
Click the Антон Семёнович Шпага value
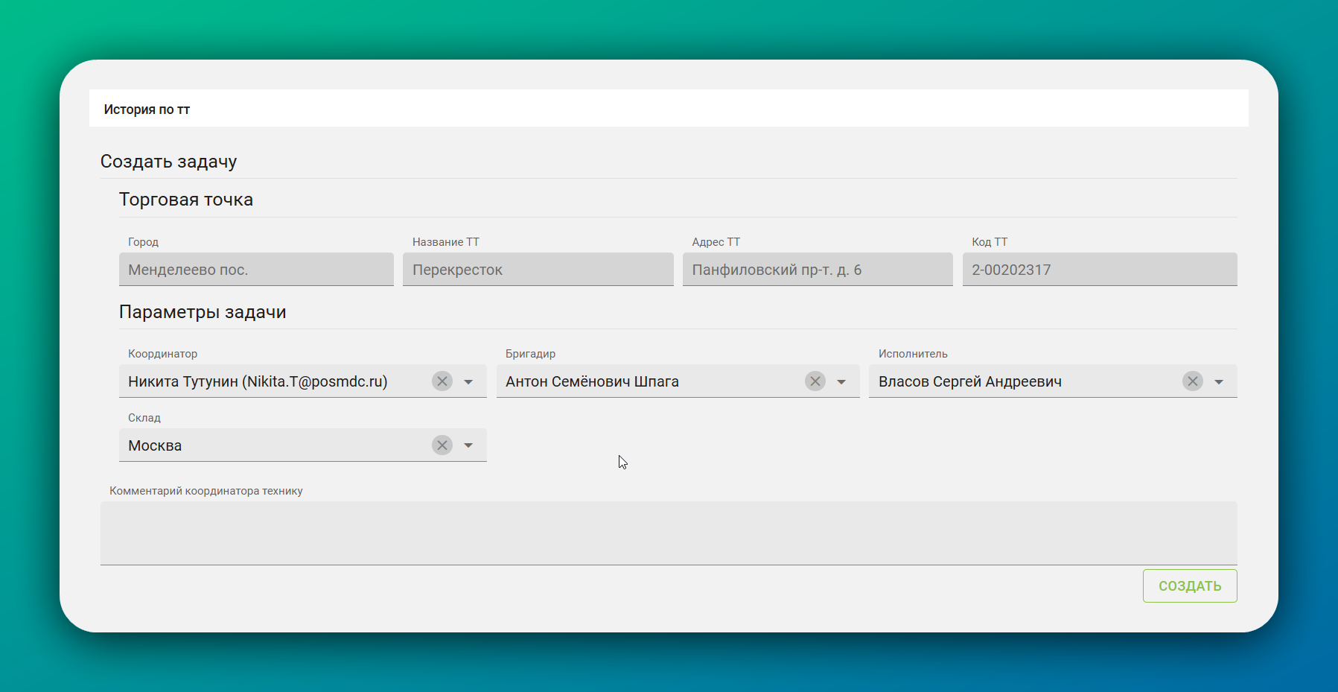592,381
